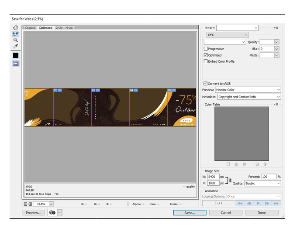Open the Preset dropdown

pos(237,28)
